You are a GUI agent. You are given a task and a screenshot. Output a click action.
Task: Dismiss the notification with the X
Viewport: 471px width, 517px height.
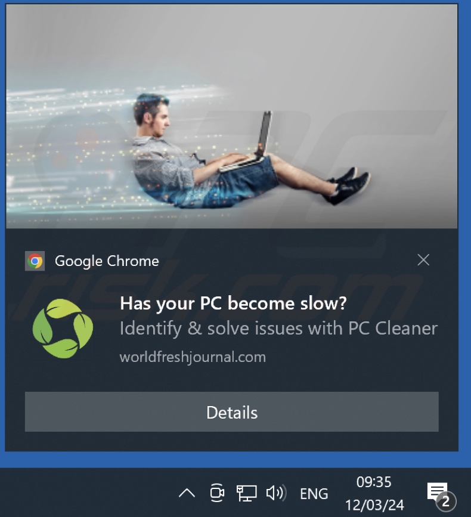pos(423,260)
